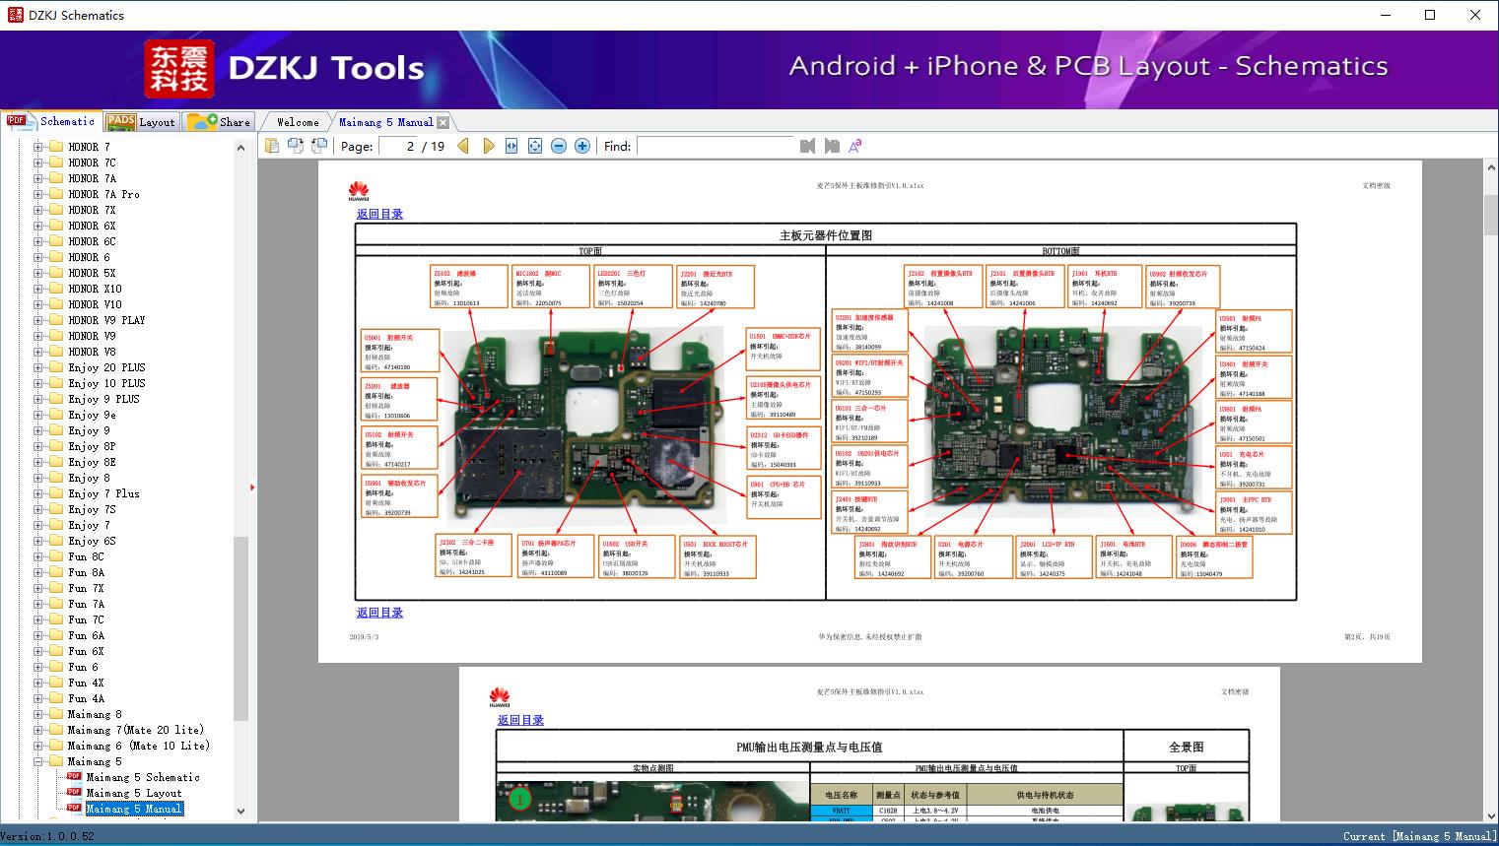This screenshot has height=846, width=1499.
Task: Go to the previous page with left arrow
Action: point(464,146)
